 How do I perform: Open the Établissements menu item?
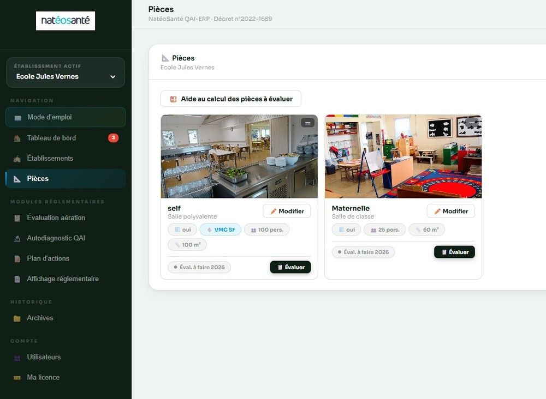(66, 158)
